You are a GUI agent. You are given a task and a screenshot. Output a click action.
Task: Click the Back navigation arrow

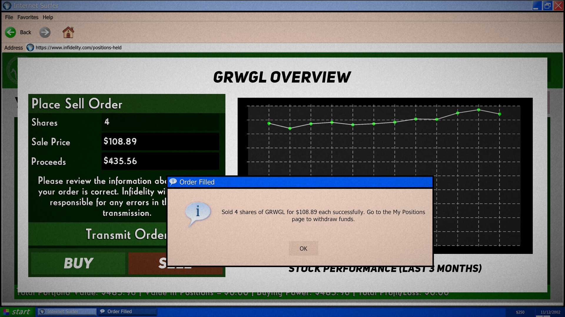[x=11, y=32]
